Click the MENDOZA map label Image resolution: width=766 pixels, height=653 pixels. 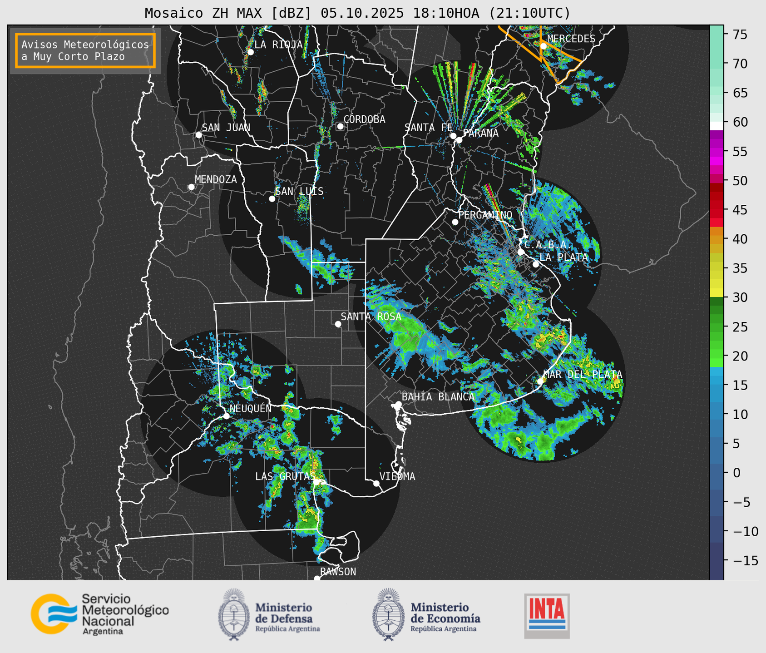[x=216, y=179]
